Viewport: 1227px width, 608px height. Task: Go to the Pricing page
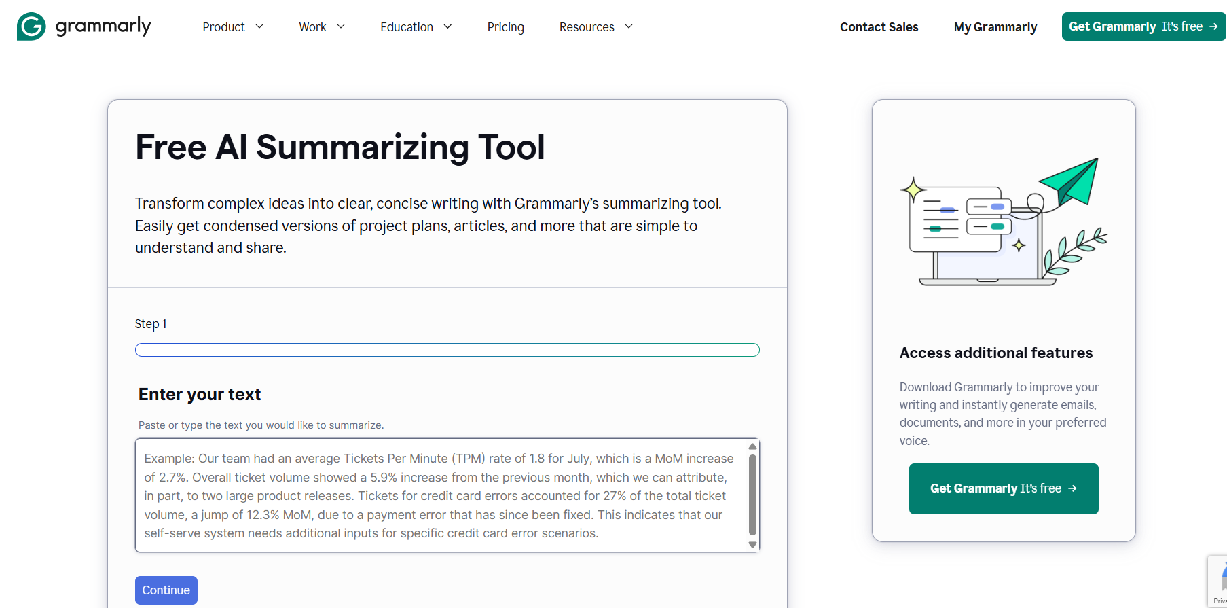505,26
